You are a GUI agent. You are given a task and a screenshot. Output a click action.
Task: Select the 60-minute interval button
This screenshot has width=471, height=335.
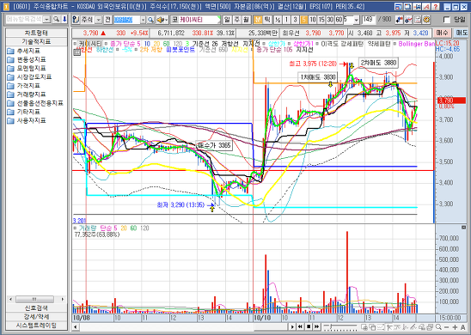[x=339, y=20]
